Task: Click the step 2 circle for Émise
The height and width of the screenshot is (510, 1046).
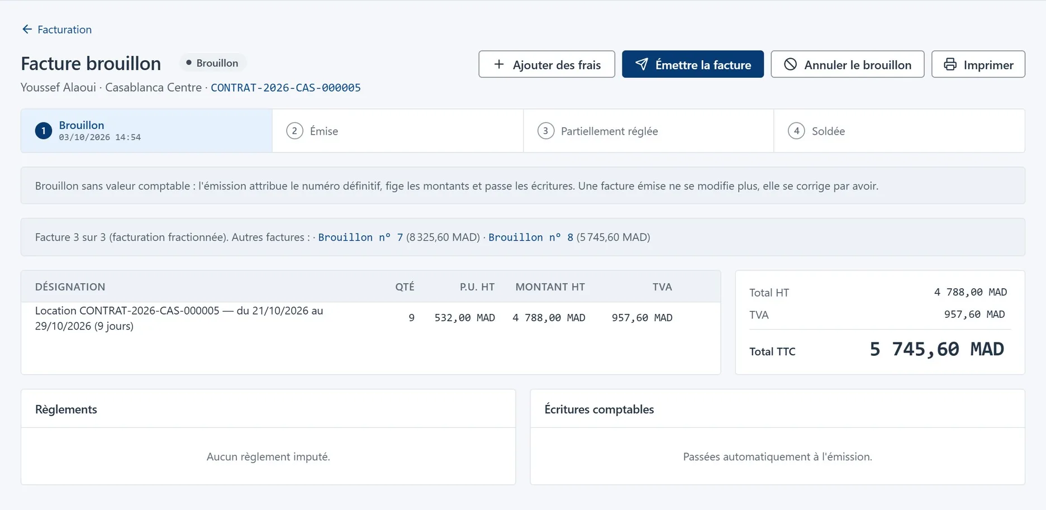Action: click(294, 131)
